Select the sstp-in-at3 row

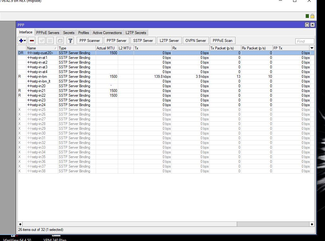point(166,67)
